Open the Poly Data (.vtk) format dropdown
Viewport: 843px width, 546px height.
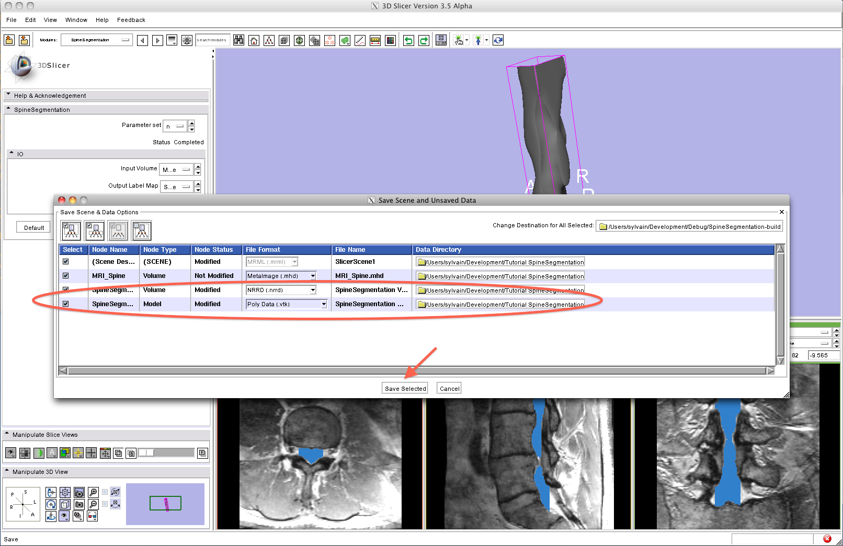click(324, 304)
